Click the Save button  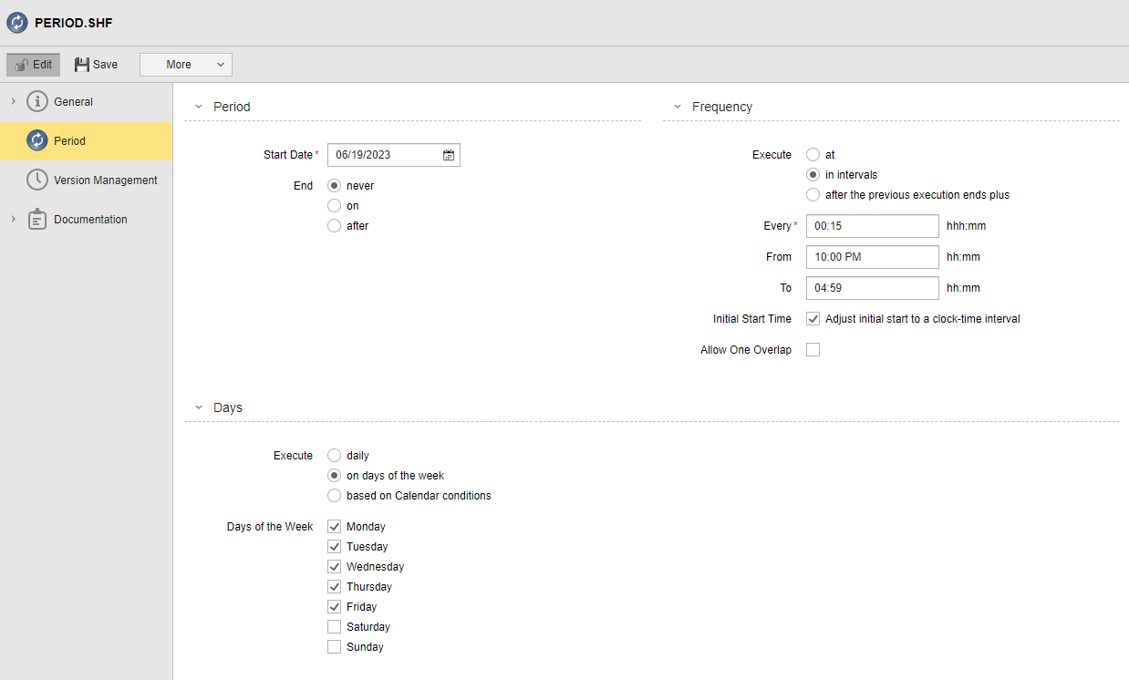95,64
